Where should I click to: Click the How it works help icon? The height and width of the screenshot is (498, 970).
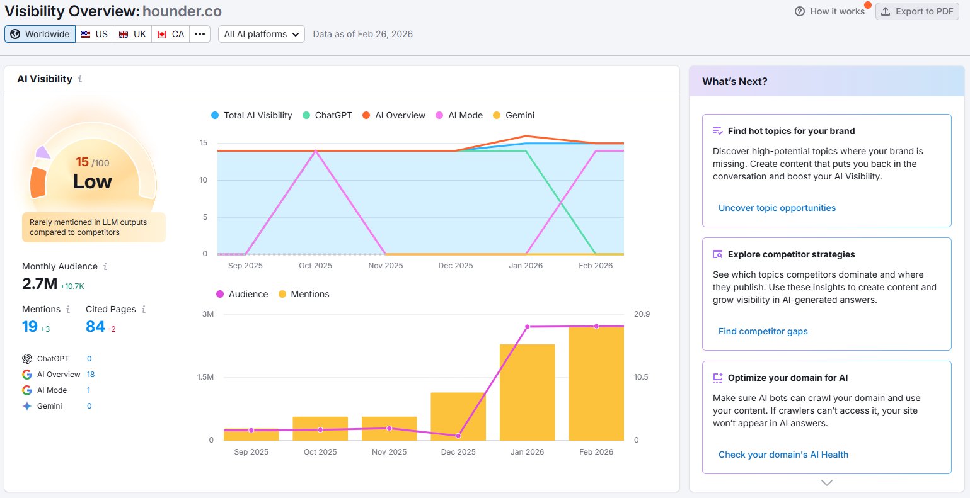(x=800, y=11)
